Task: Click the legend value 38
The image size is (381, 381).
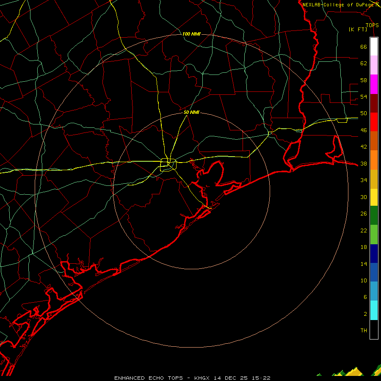Action: click(x=364, y=164)
